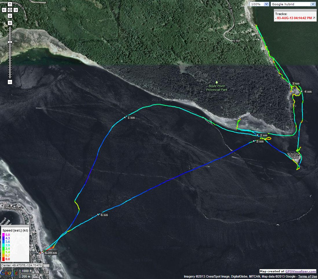The height and width of the screenshot is (279, 318).
Task: Pan the map down with arrow button
Action: point(10,16)
